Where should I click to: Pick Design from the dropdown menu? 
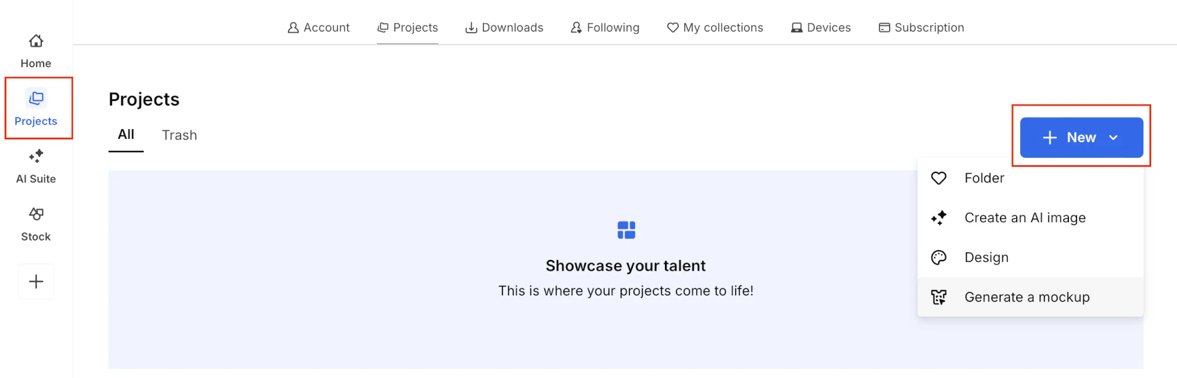[x=986, y=258]
